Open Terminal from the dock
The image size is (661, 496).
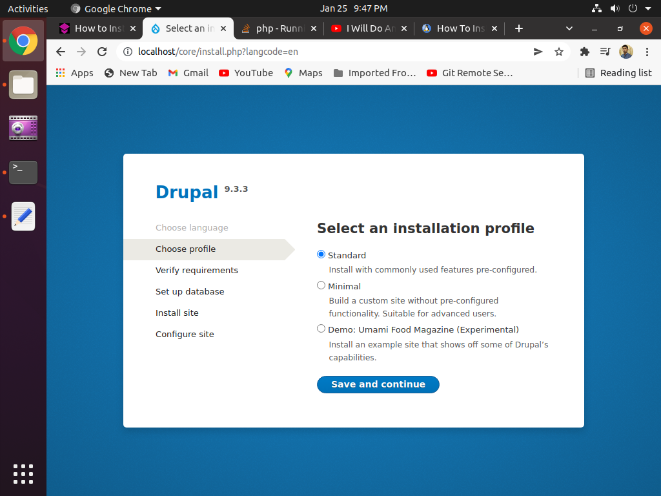[x=23, y=172]
